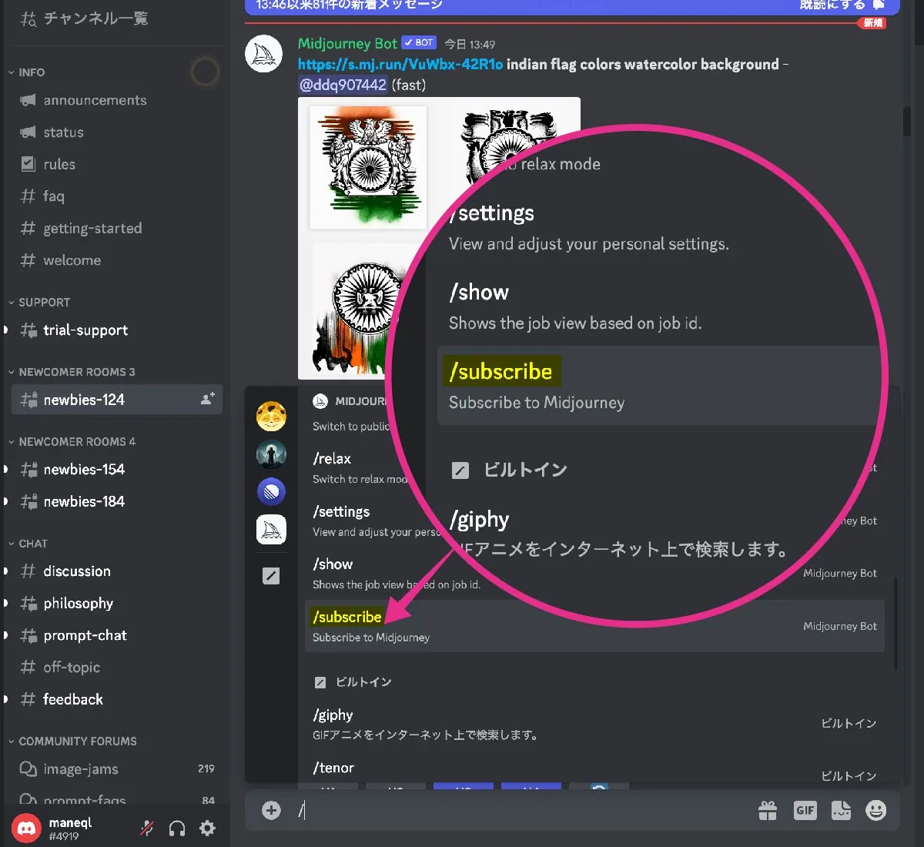The width and height of the screenshot is (924, 847).
Task: Click the BOT verified badge
Action: pyautogui.click(x=419, y=43)
